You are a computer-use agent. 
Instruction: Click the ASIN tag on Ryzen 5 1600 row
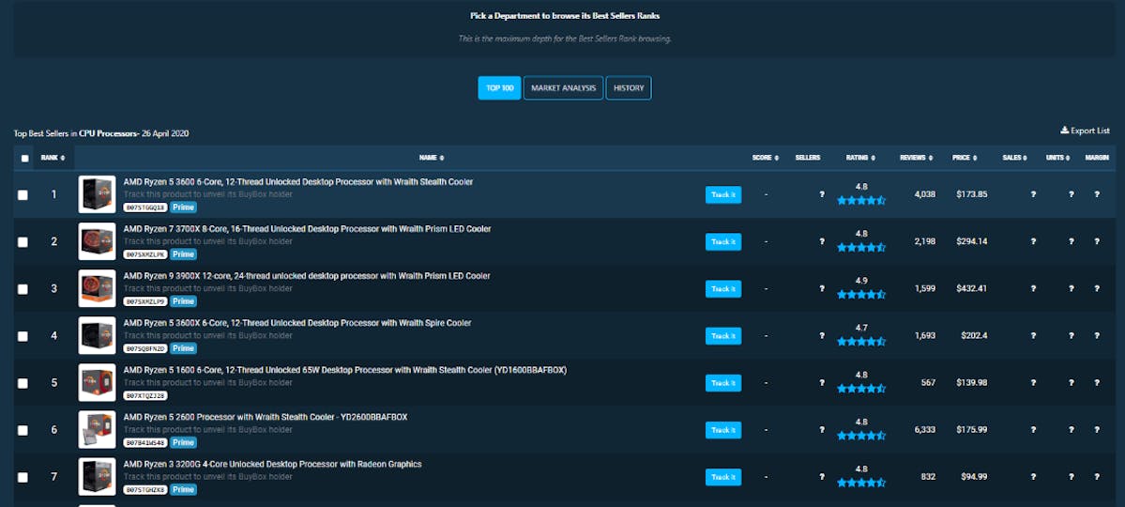145,395
